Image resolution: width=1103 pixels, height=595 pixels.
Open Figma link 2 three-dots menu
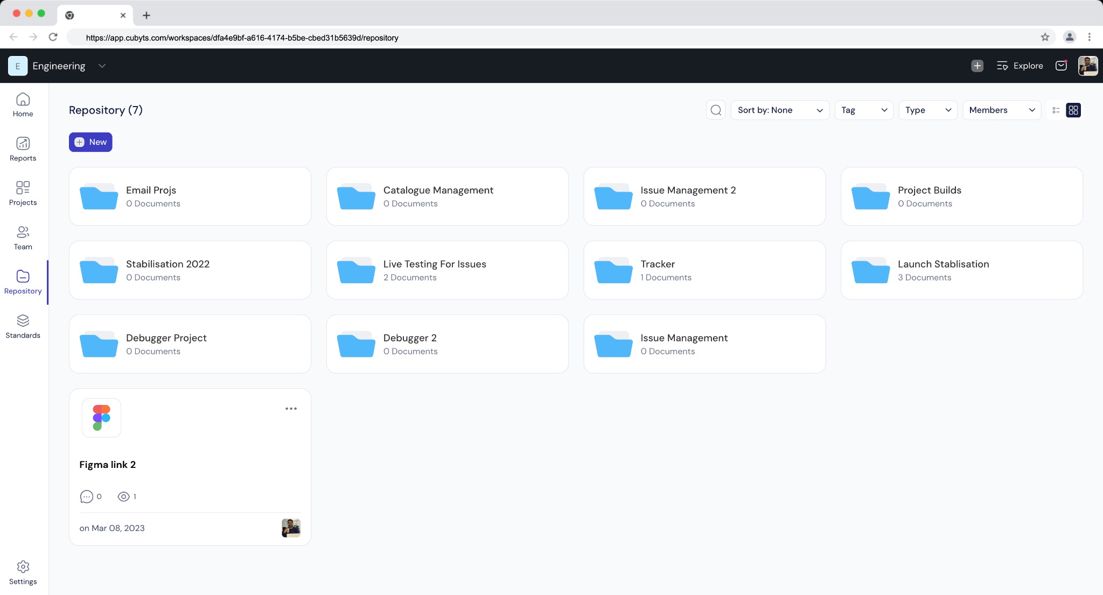tap(291, 409)
